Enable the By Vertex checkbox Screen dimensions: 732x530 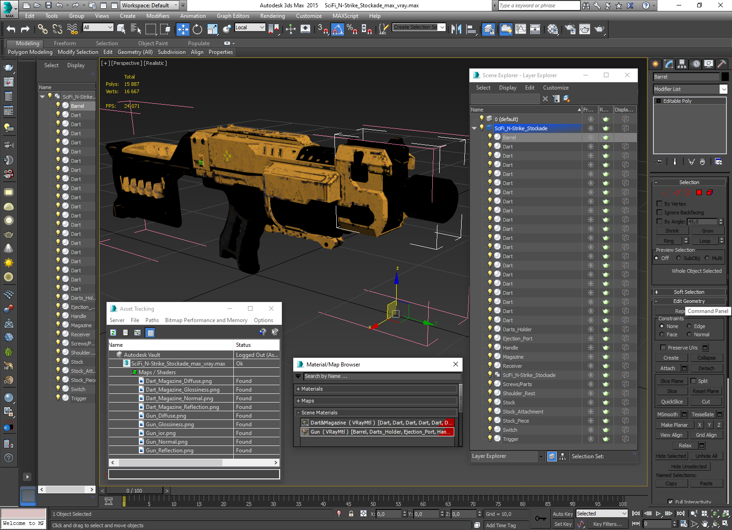pos(660,204)
